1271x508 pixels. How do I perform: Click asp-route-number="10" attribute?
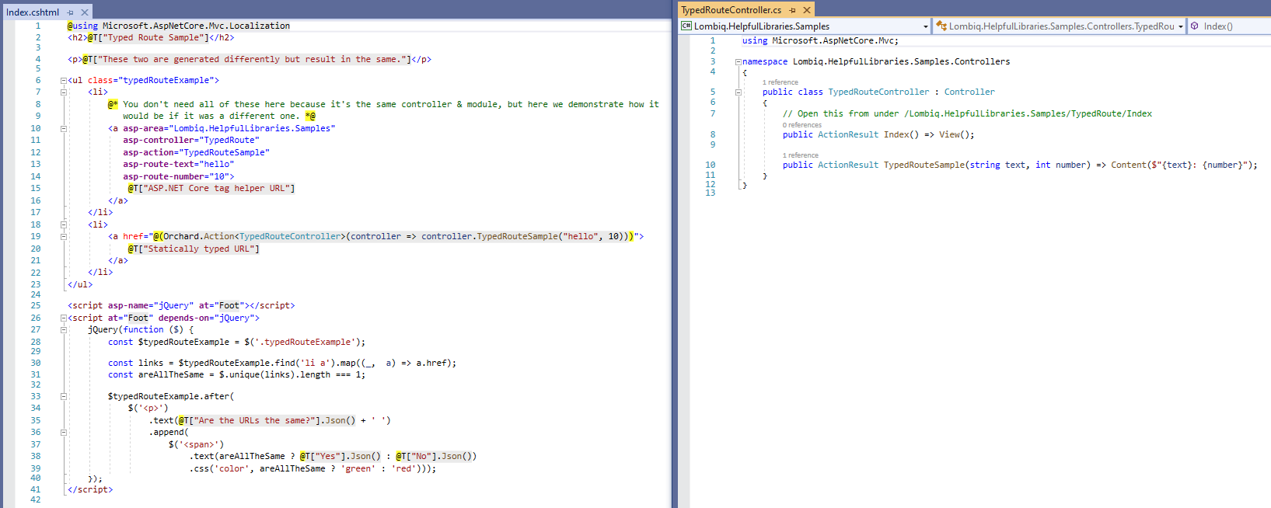point(176,176)
